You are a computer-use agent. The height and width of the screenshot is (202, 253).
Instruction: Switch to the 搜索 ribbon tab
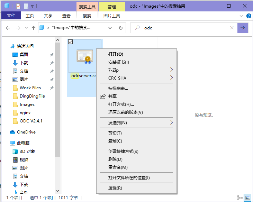(x=87, y=16)
